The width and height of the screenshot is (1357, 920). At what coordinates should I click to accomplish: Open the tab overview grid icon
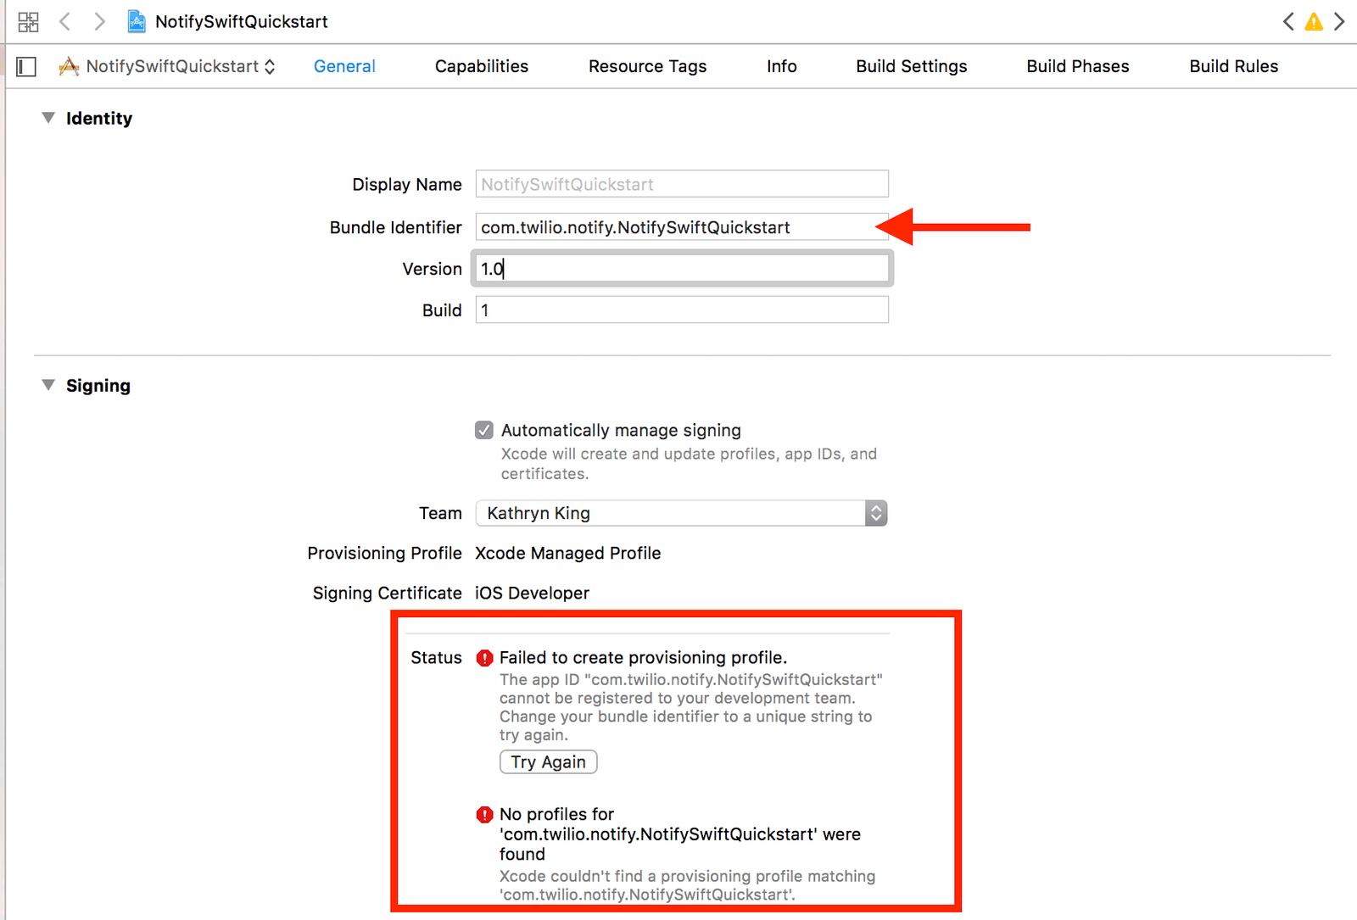pos(28,21)
